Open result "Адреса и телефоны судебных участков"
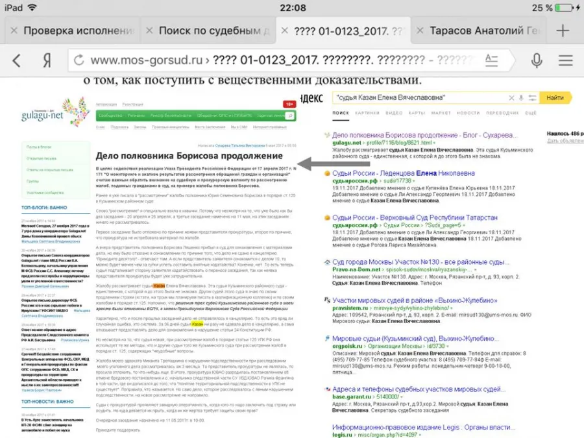 pyautogui.click(x=419, y=389)
